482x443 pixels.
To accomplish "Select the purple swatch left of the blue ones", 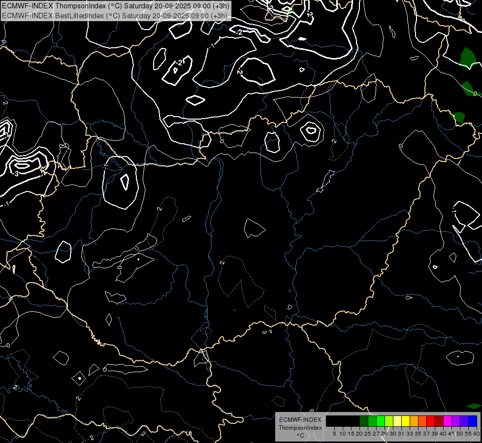I will coord(456,421).
